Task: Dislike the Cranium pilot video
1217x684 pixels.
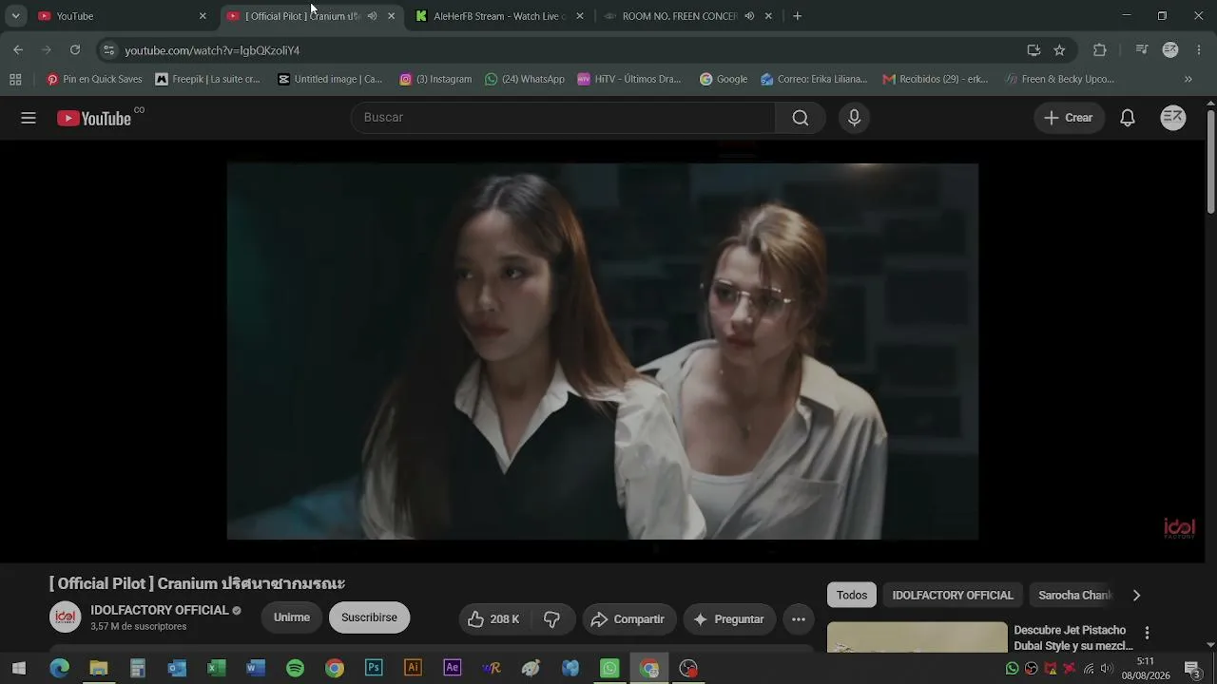Action: (551, 619)
